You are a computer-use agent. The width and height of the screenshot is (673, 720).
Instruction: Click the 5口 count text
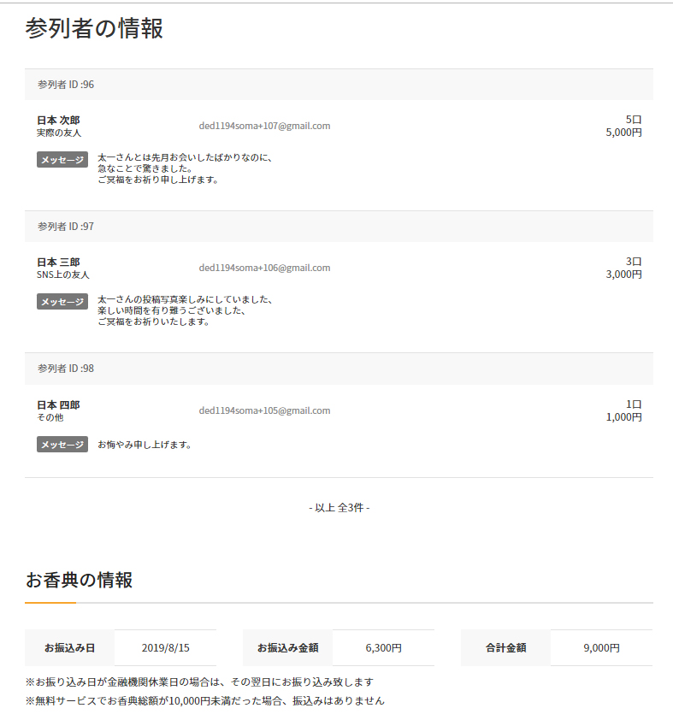point(634,120)
